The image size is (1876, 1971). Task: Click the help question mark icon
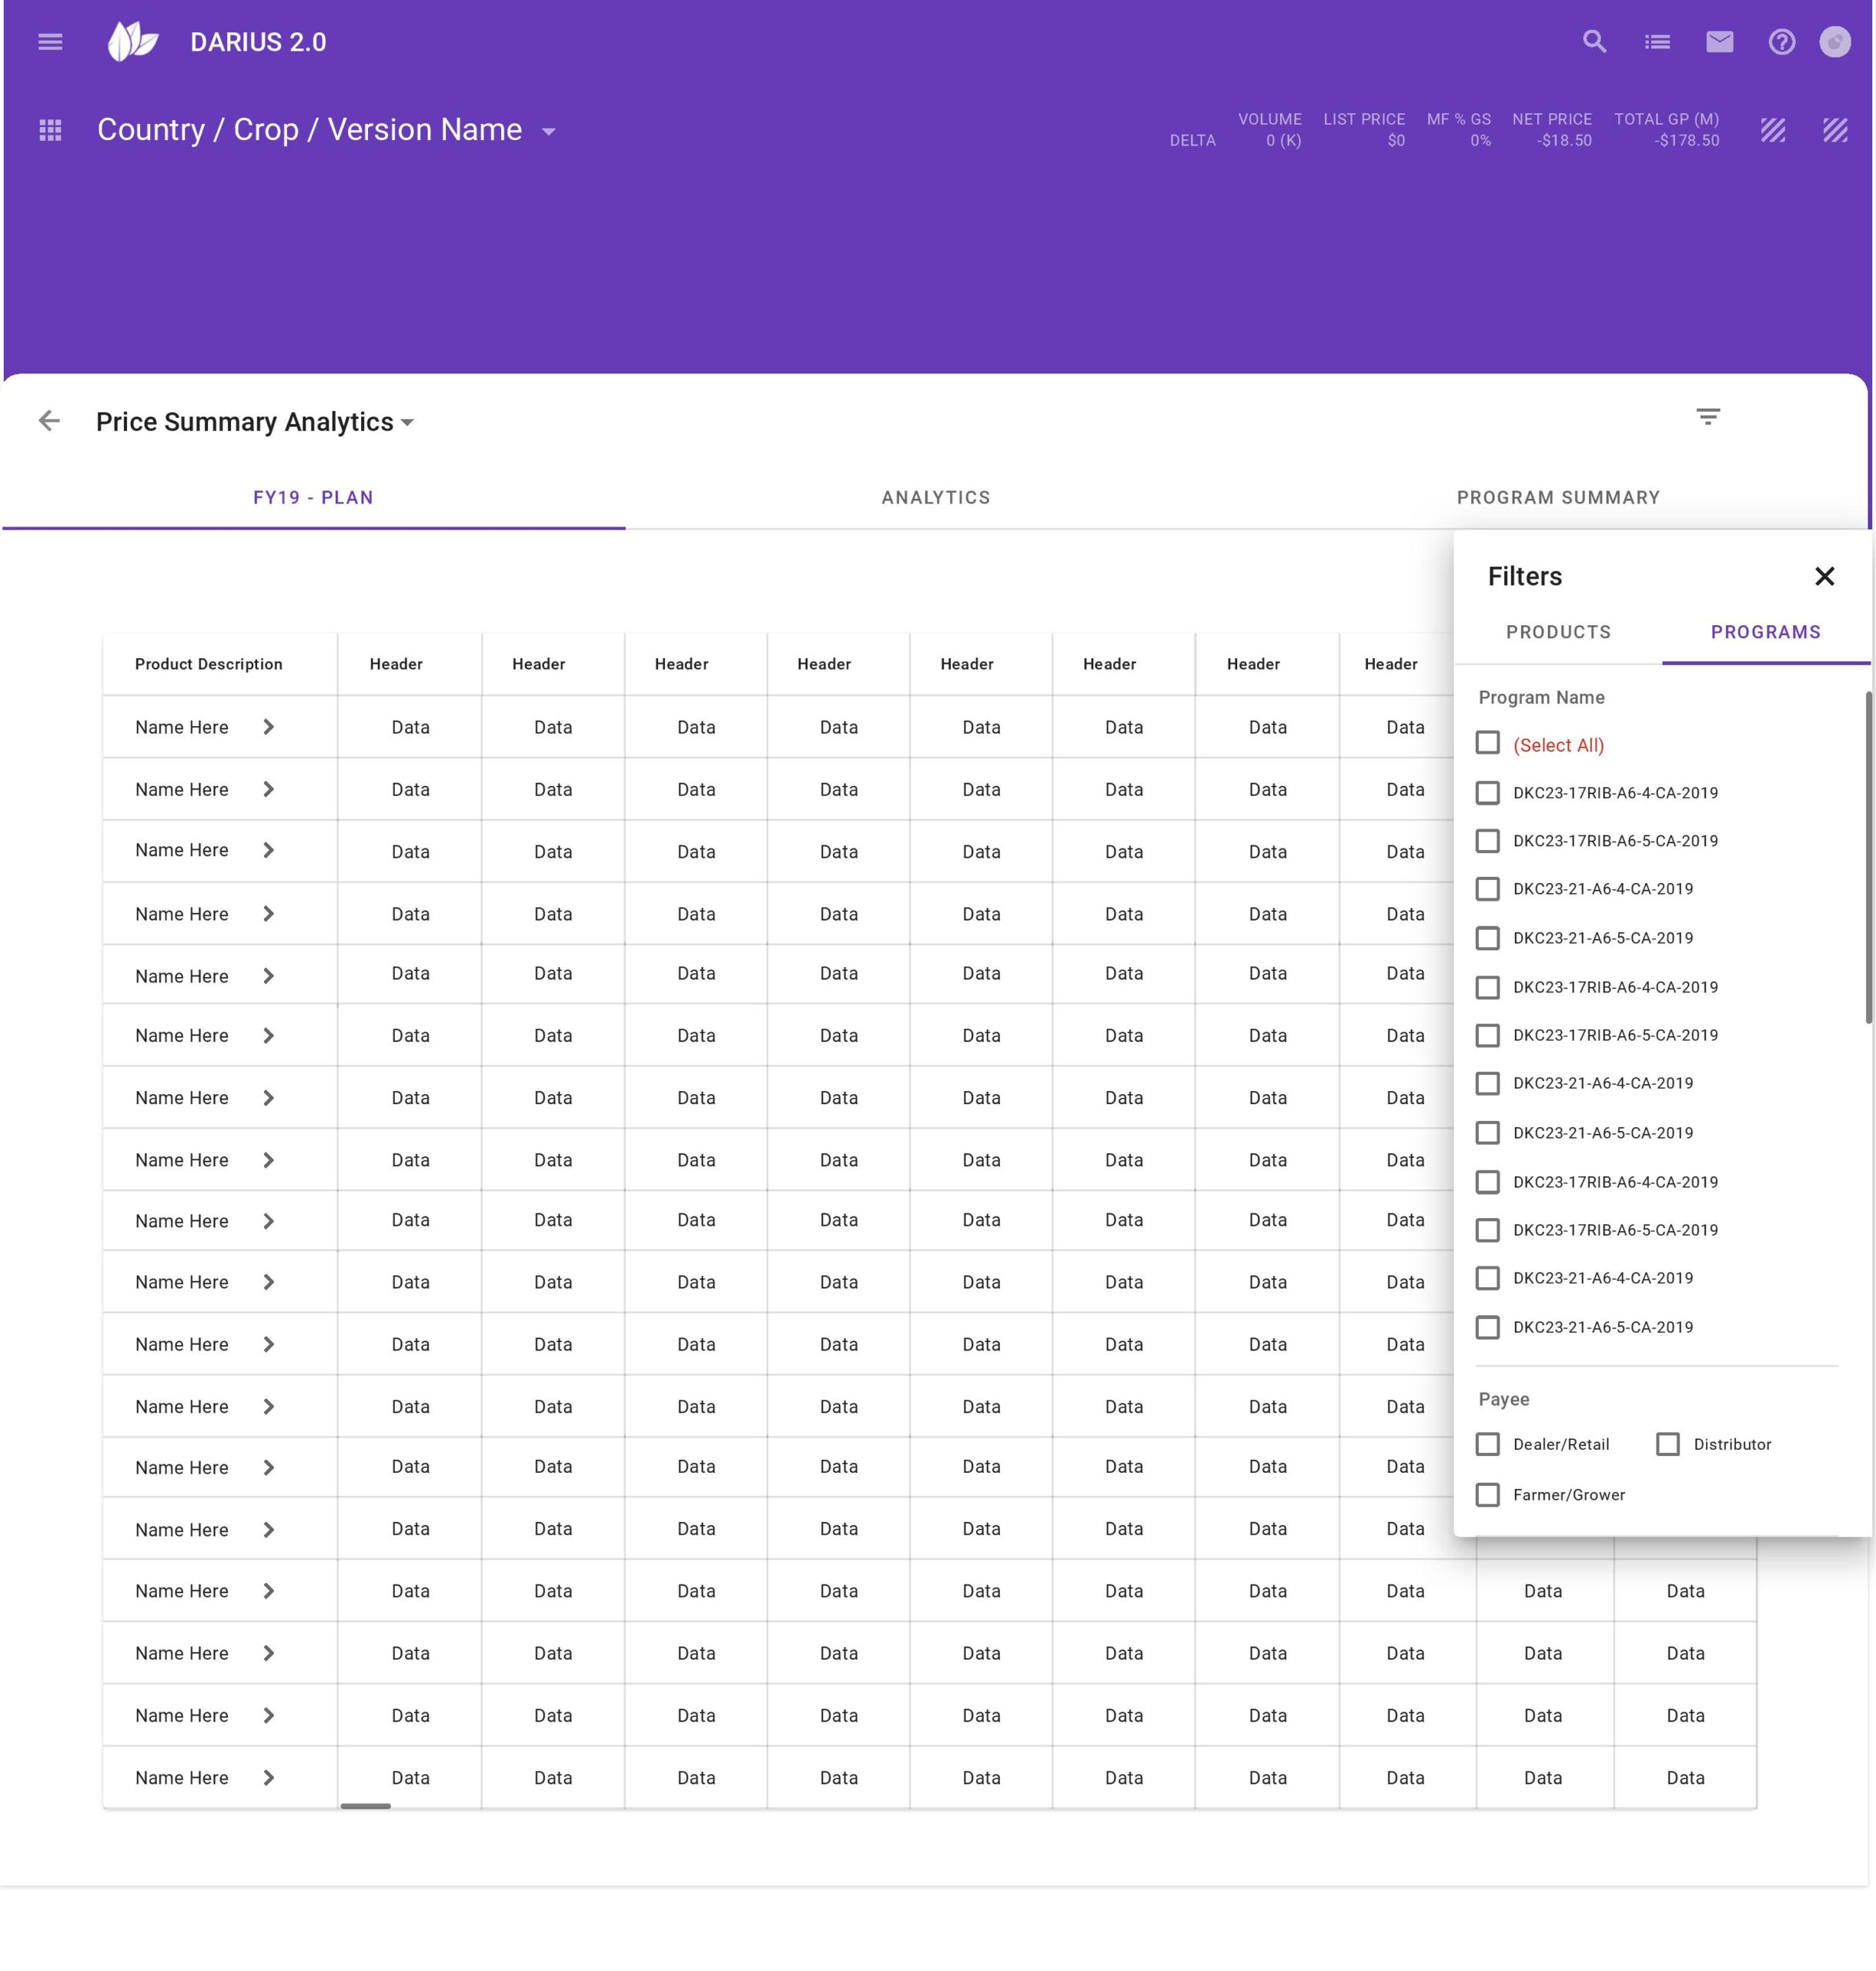[x=1781, y=42]
